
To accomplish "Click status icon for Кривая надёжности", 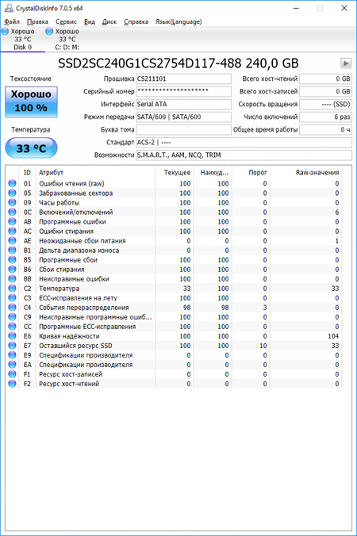I will pos(13,336).
